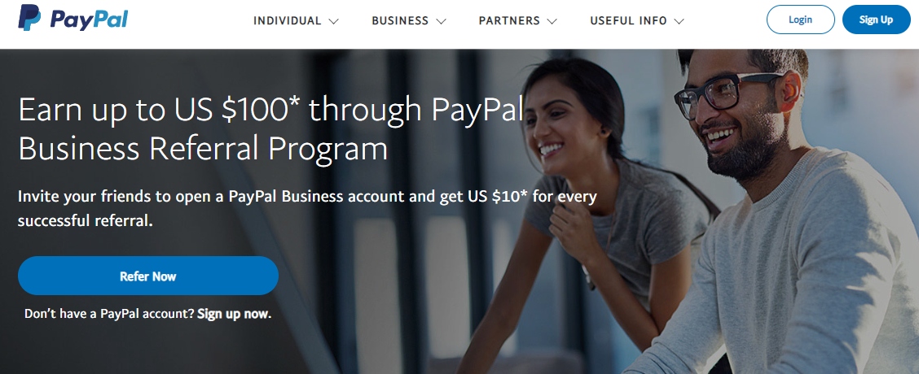Viewport: 919px width, 374px height.
Task: Expand the chevron beside USEFUL INFO
Action: (x=679, y=21)
